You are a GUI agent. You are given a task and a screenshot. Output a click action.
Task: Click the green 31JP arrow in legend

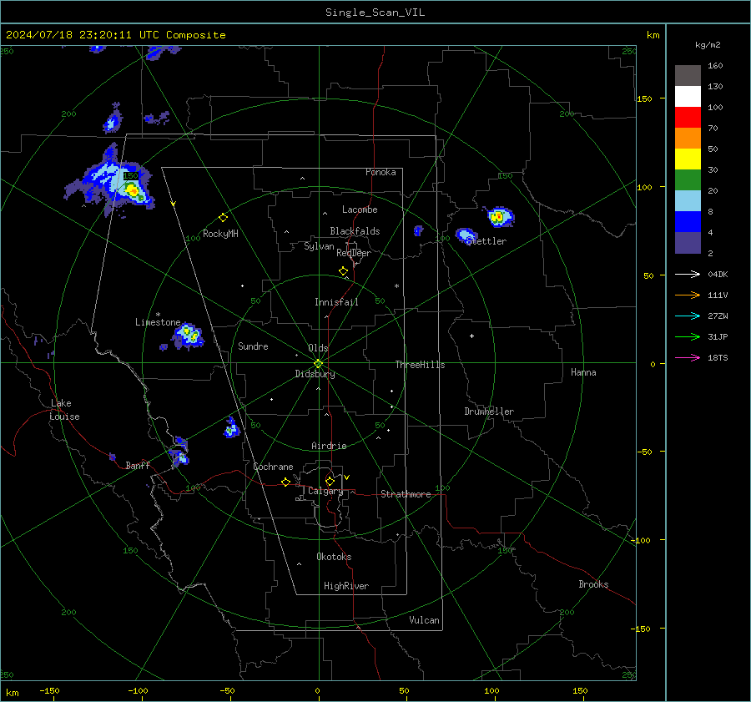click(x=688, y=337)
